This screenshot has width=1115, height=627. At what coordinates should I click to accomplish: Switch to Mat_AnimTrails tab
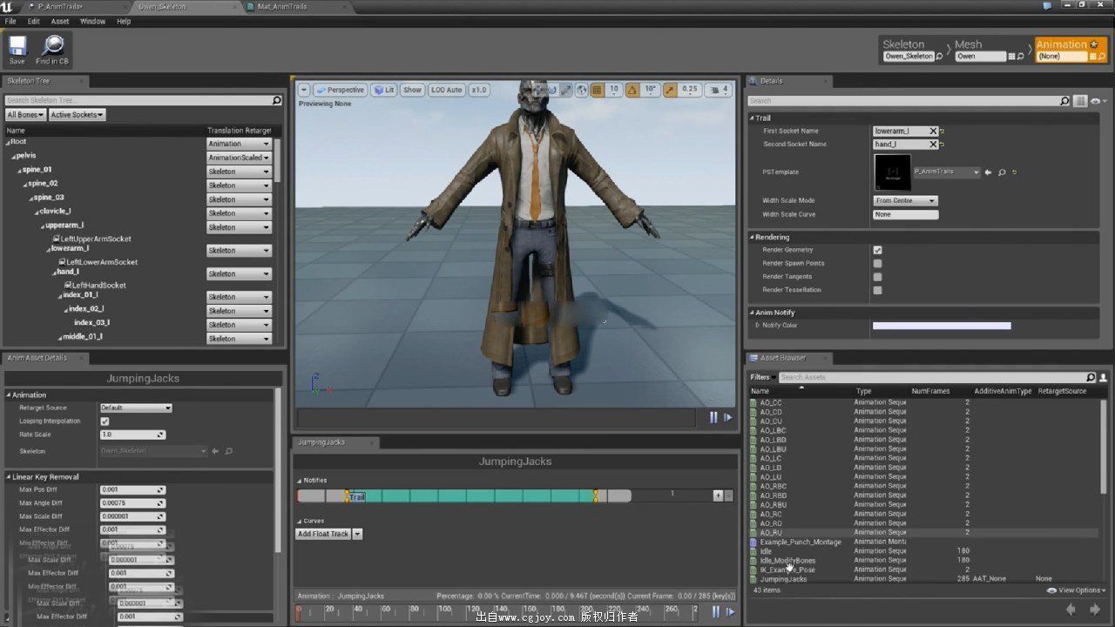click(x=282, y=6)
